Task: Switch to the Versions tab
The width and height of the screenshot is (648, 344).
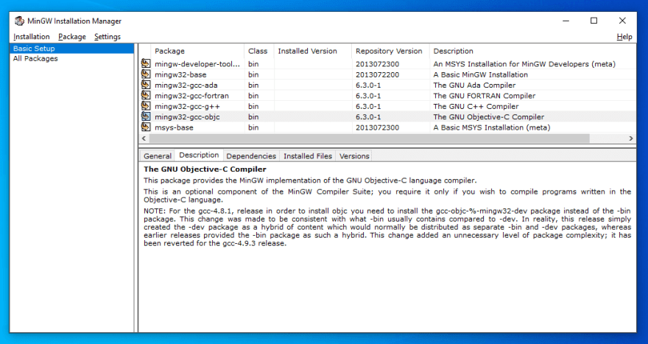Action: (354, 156)
